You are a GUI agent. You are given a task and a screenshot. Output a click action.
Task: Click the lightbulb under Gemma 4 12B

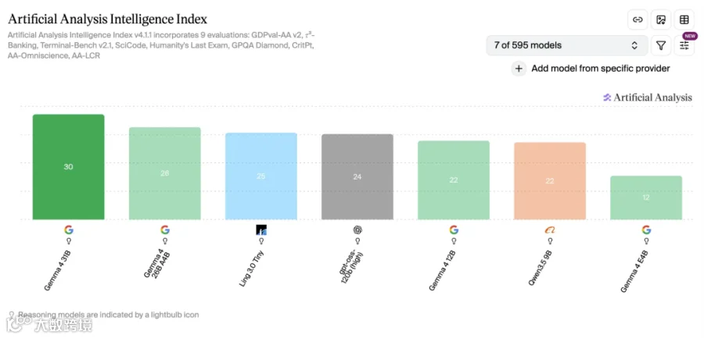pos(454,240)
